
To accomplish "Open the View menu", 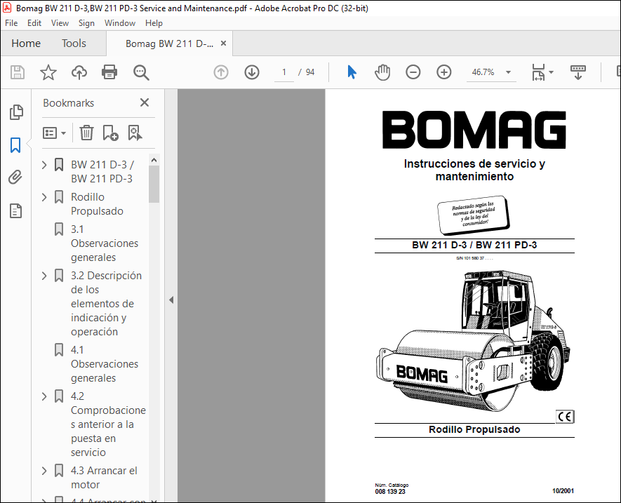I will (60, 23).
